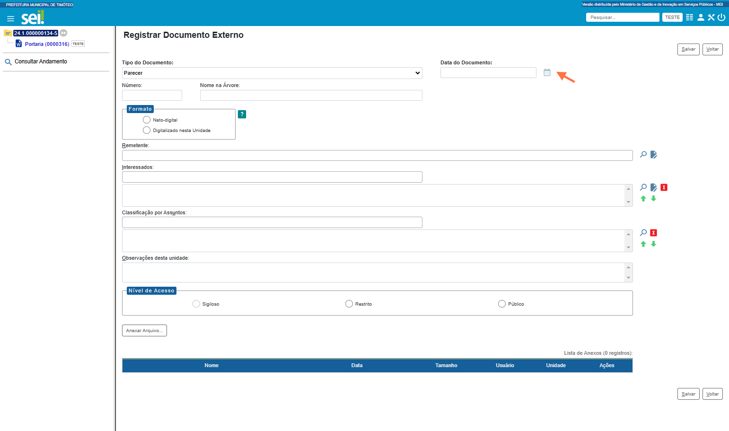Open the user profile icon

[x=701, y=18]
